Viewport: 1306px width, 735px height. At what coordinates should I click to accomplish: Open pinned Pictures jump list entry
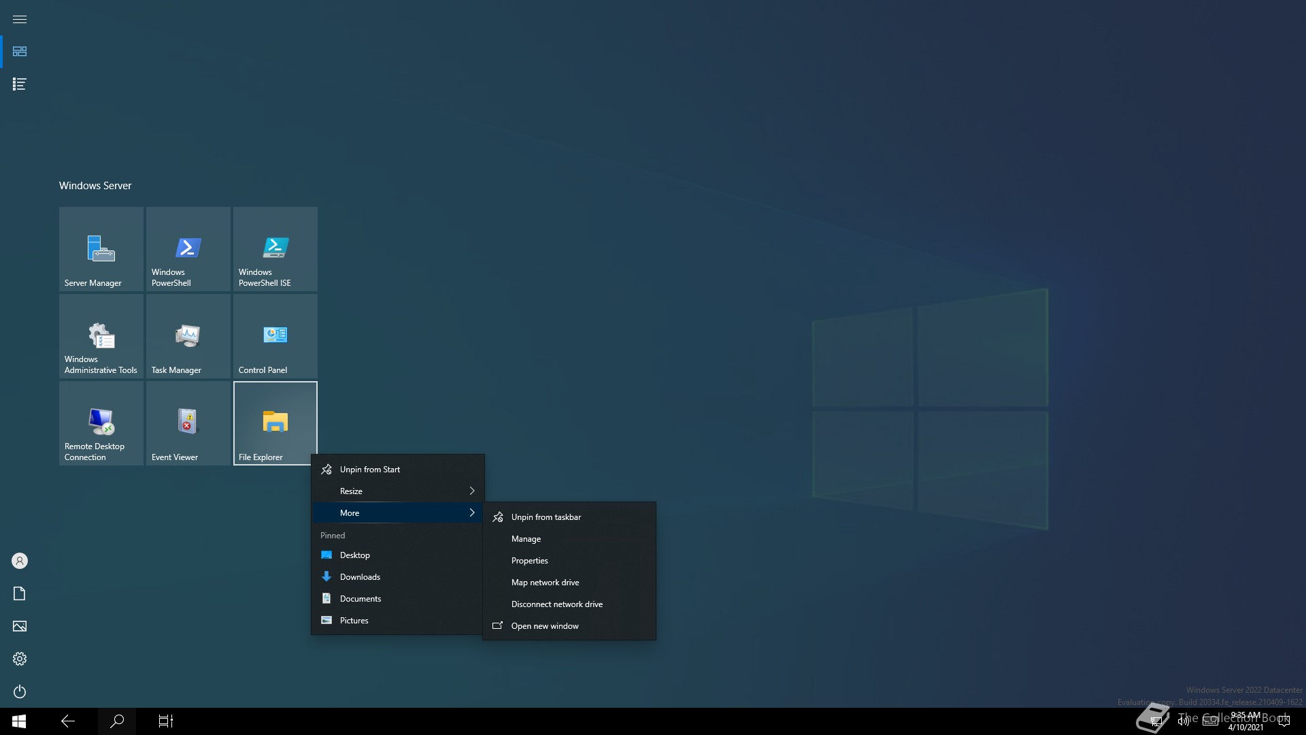pos(398,621)
